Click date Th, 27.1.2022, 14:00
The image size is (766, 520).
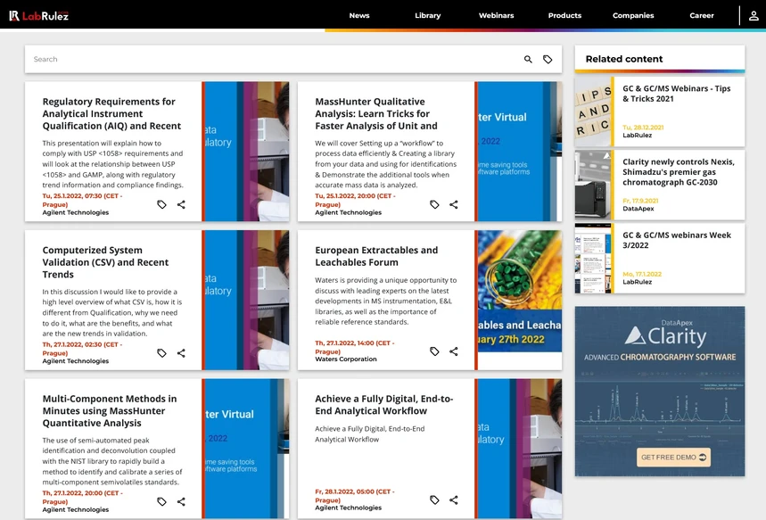[355, 347]
